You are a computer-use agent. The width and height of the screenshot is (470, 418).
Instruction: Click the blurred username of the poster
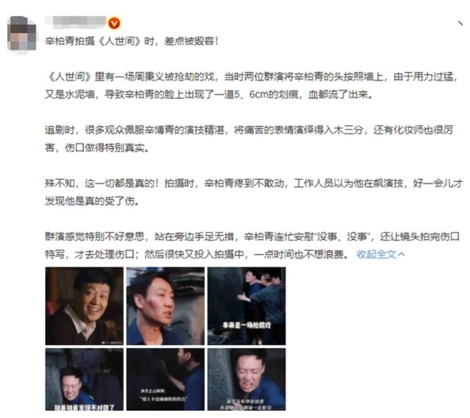pyautogui.click(x=76, y=23)
